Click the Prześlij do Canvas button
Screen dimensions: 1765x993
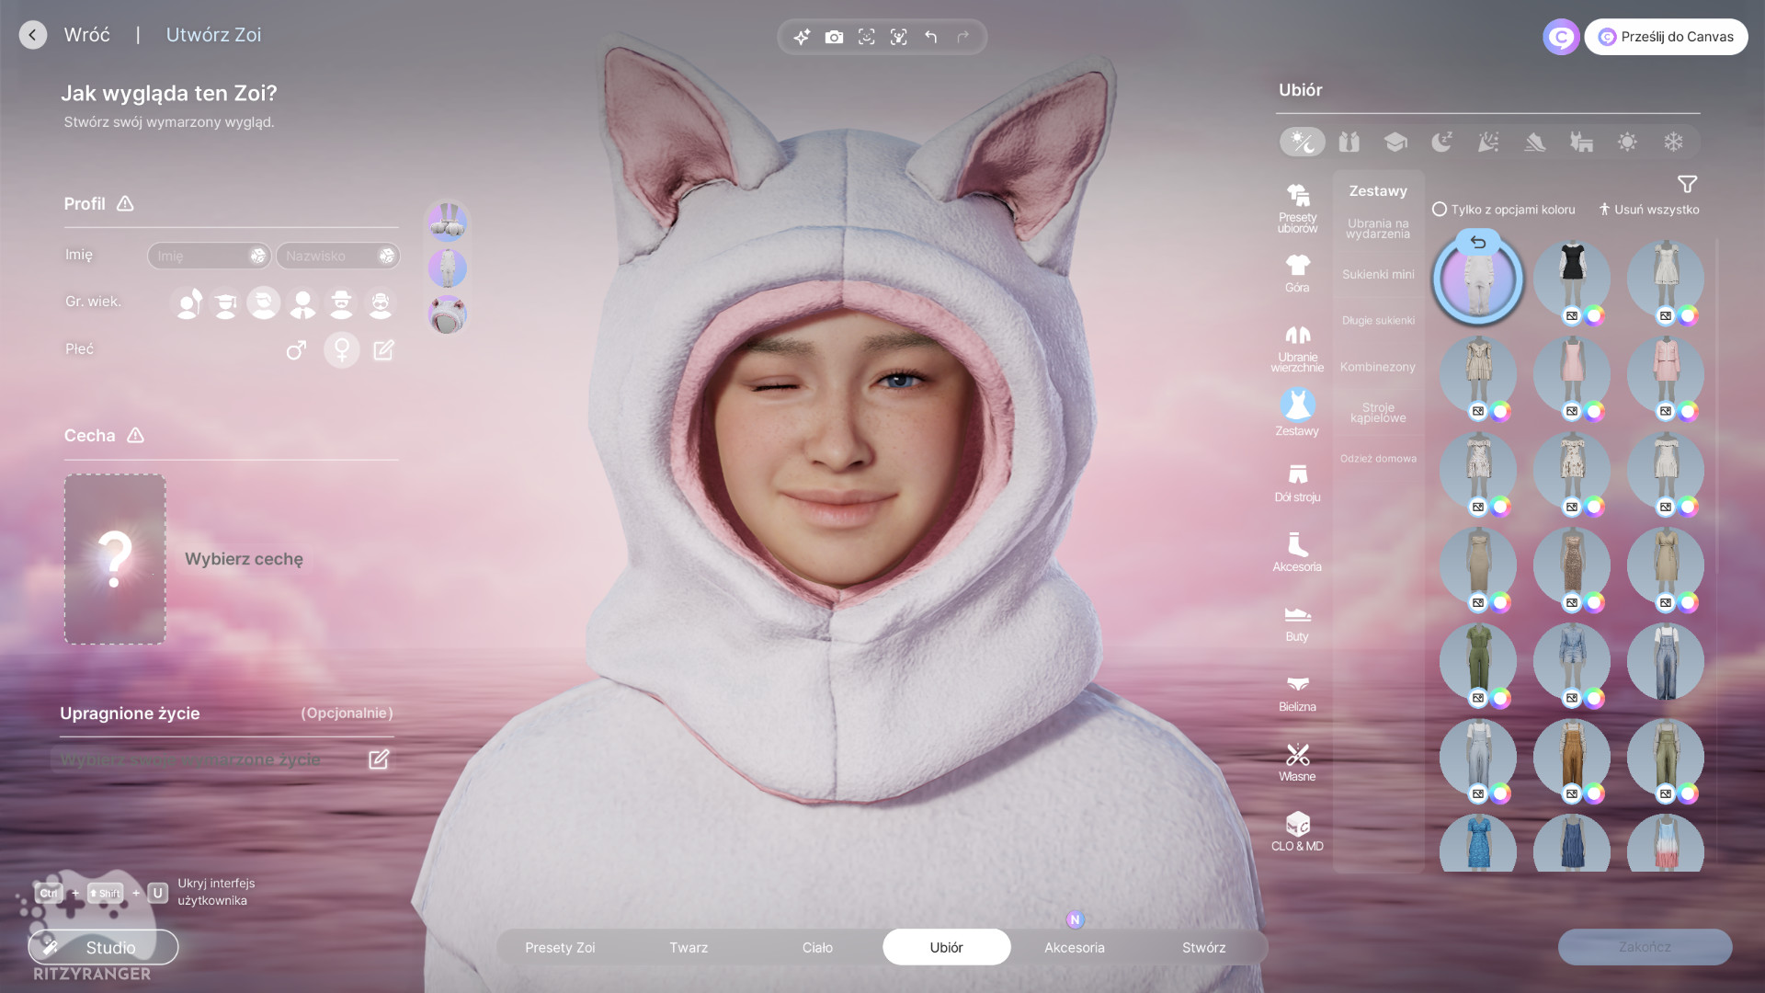1666,37
